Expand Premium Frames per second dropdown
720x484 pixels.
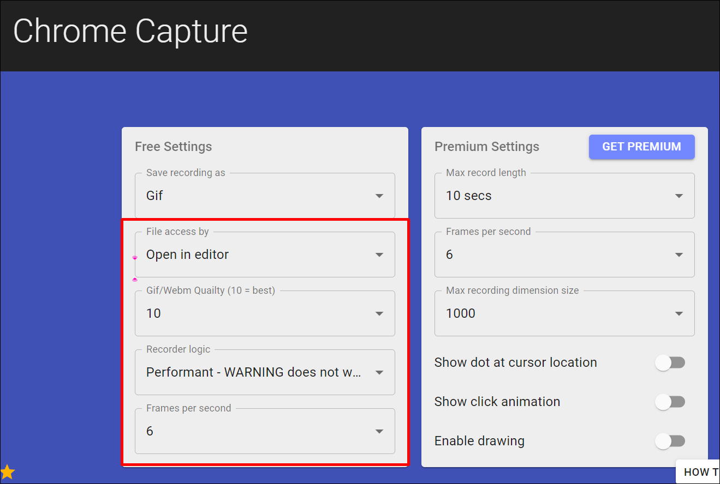point(564,255)
